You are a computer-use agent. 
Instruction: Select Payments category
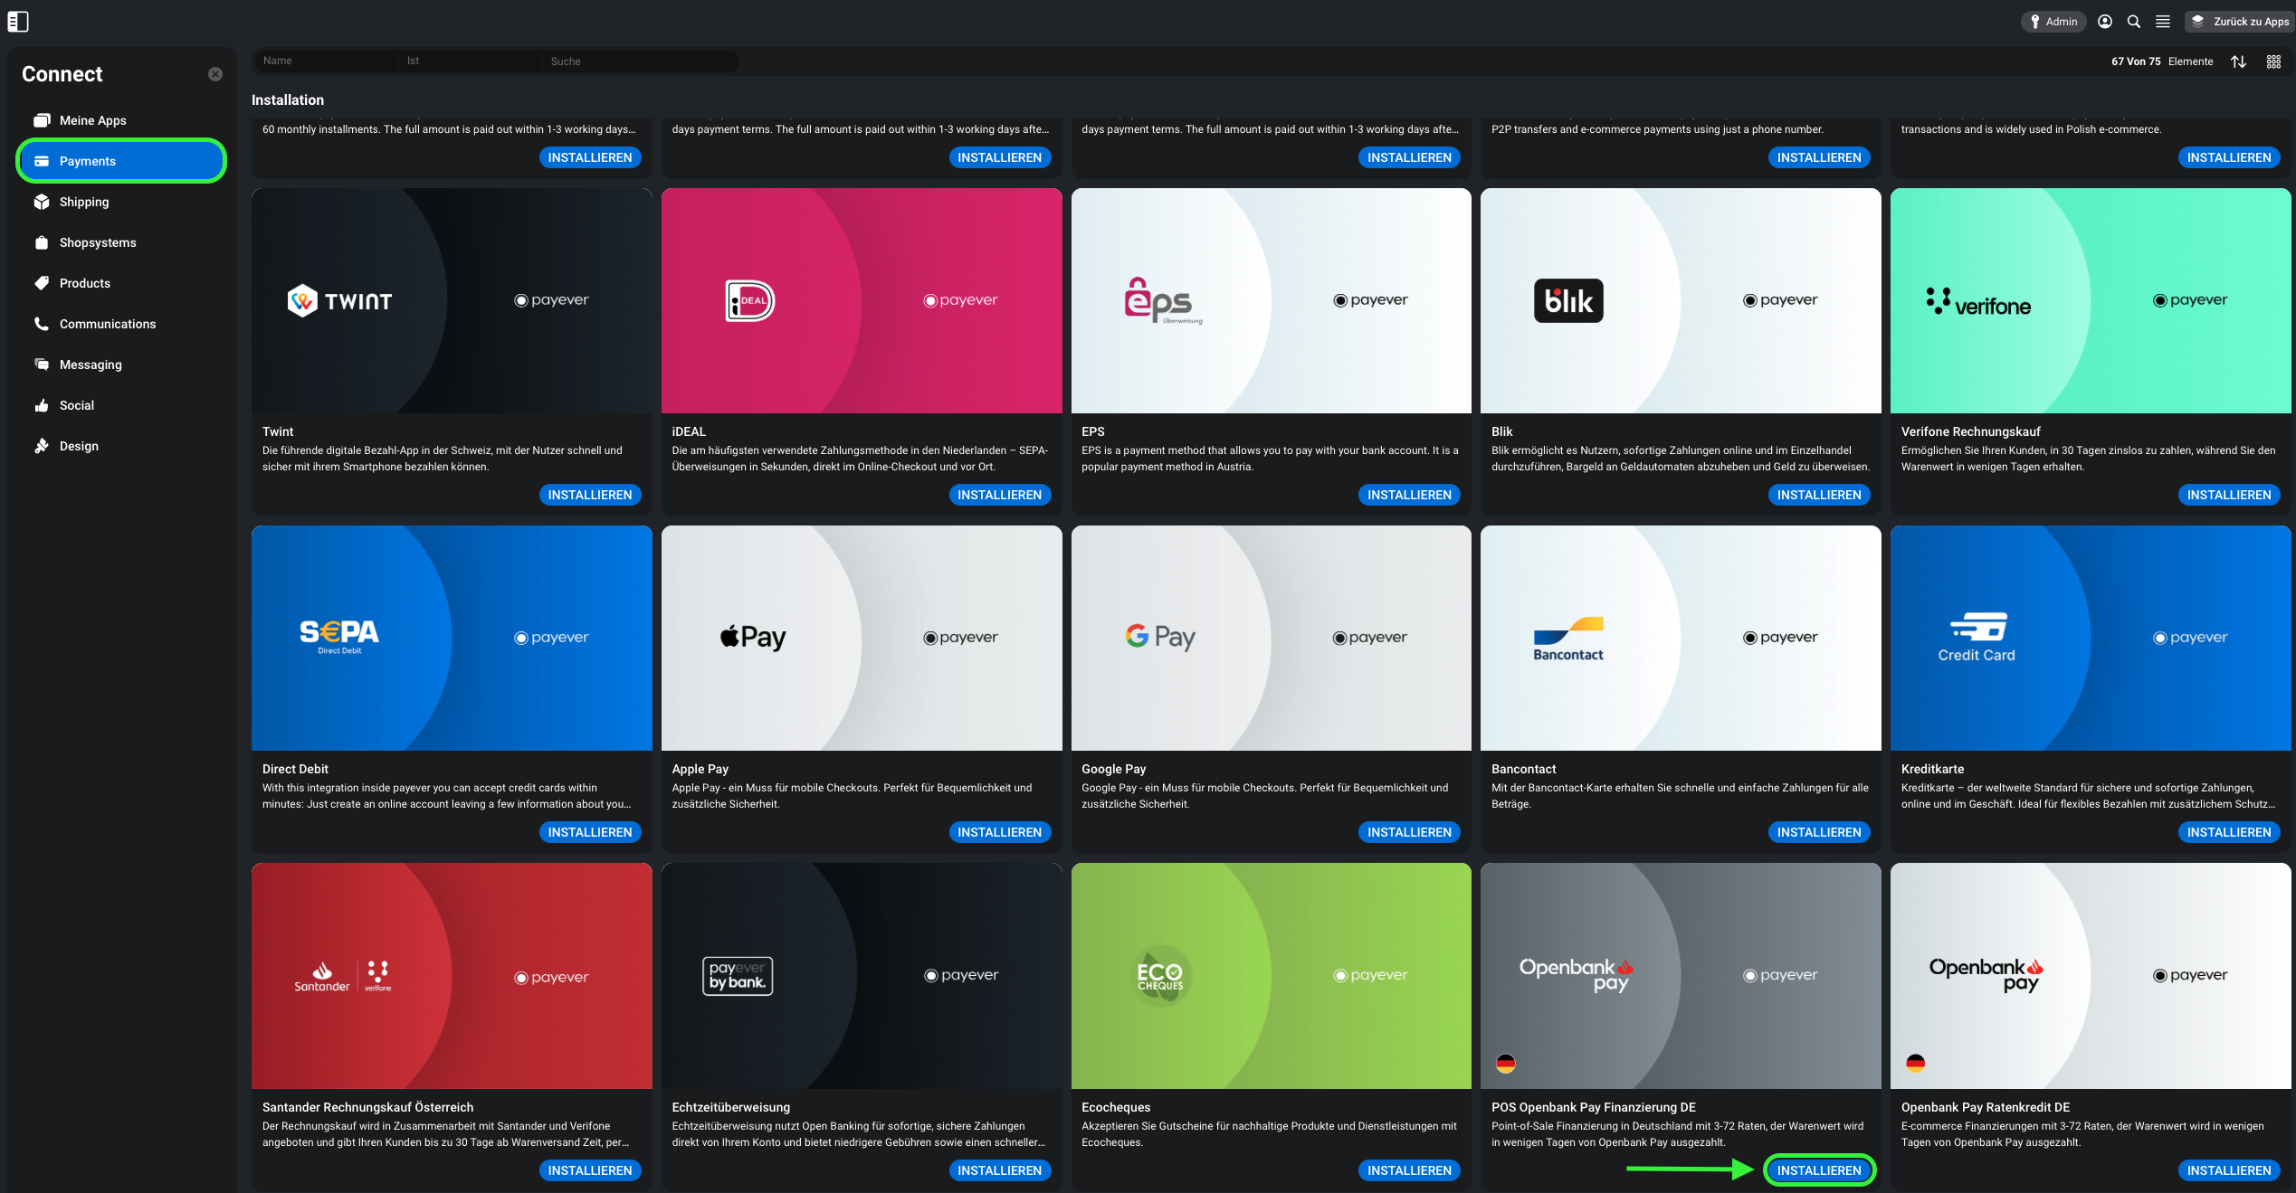[121, 161]
